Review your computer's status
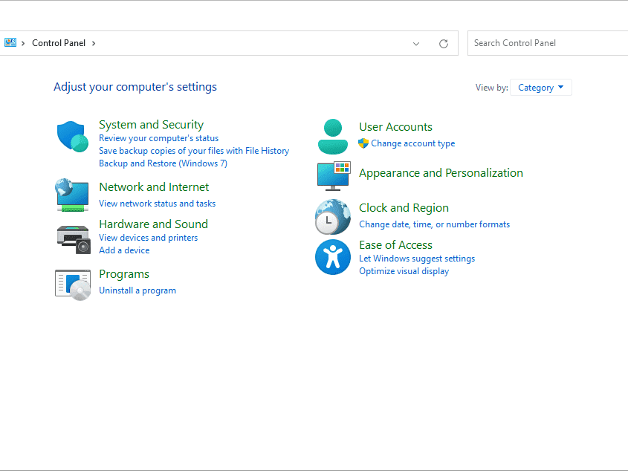This screenshot has width=628, height=471. point(158,138)
